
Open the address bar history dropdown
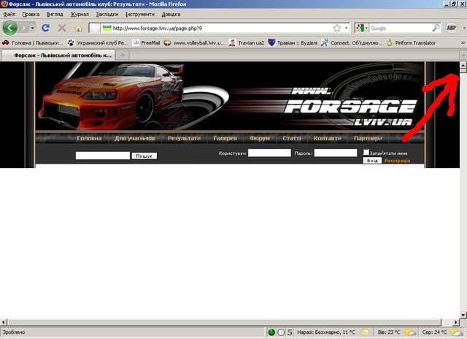pyautogui.click(x=347, y=28)
